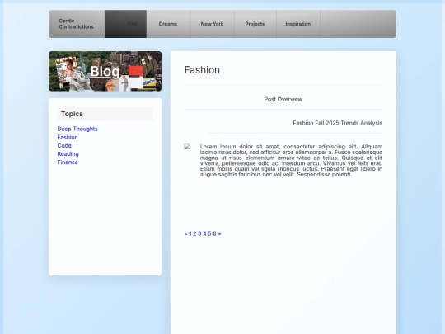Image resolution: width=445 pixels, height=334 pixels.
Task: Click the Blog banner image
Action: [105, 71]
